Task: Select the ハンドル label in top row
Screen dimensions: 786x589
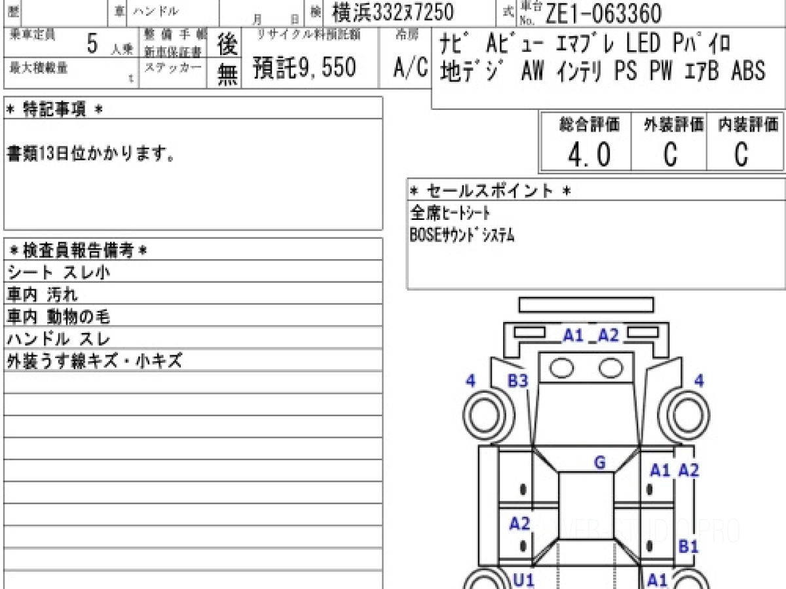Action: tap(156, 10)
